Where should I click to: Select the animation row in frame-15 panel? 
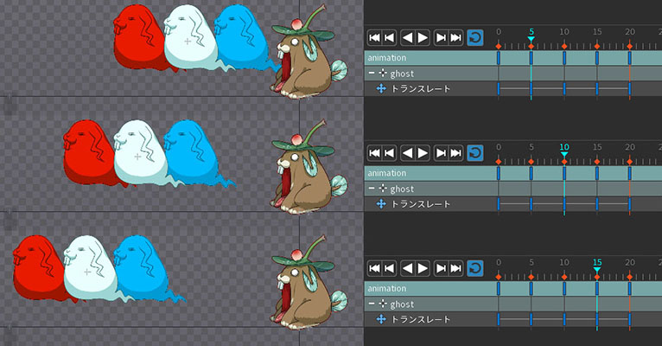(513, 289)
